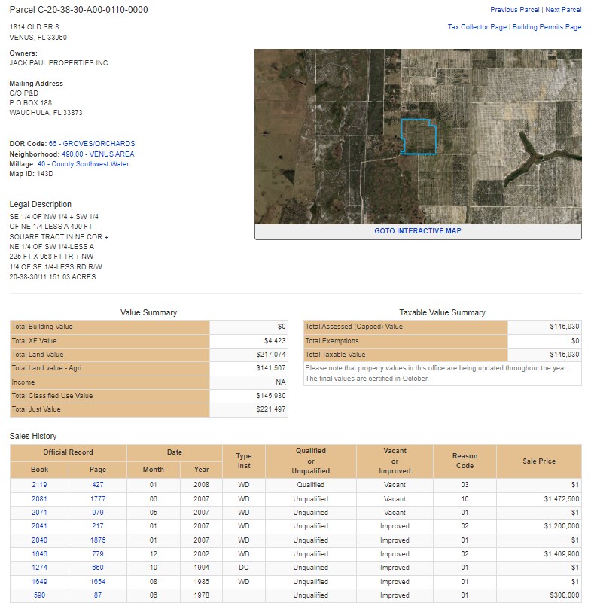This screenshot has height=615, width=591.
Task: Open official record book 1646
Action: coord(39,554)
